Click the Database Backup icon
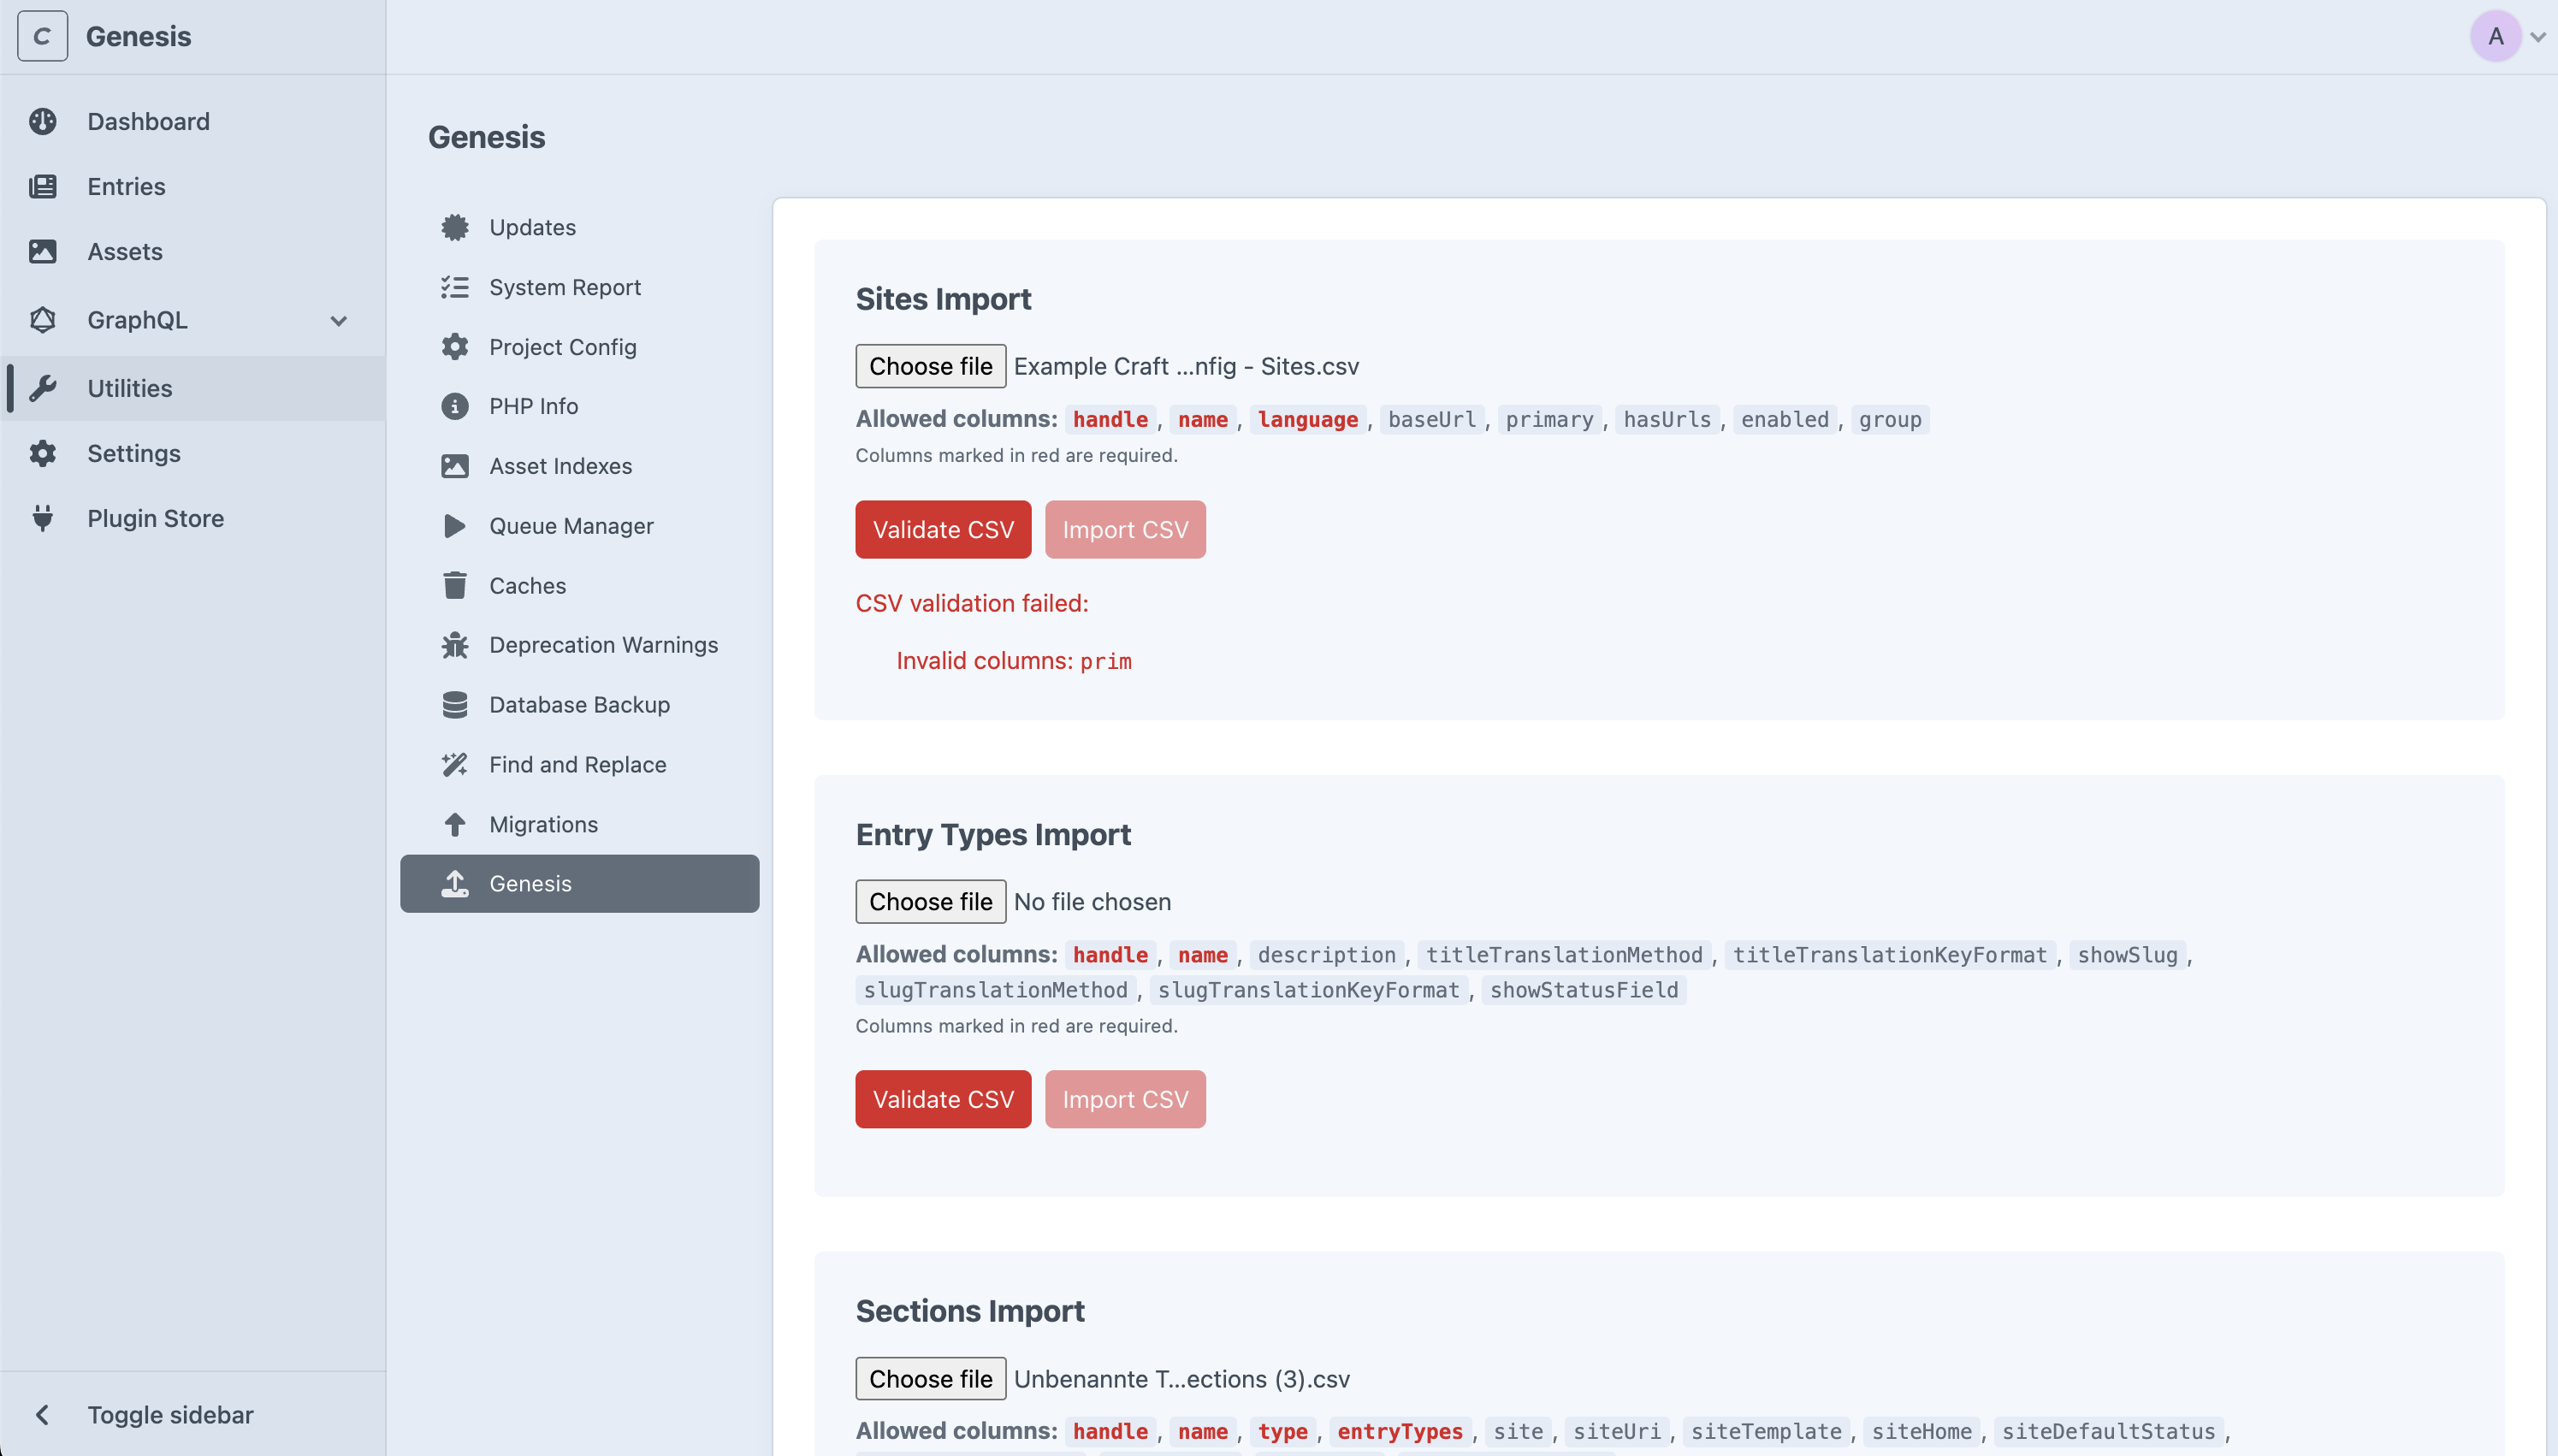Screen dimensions: 2558x1456 (455, 704)
